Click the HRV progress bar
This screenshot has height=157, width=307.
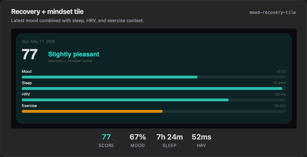154,100
